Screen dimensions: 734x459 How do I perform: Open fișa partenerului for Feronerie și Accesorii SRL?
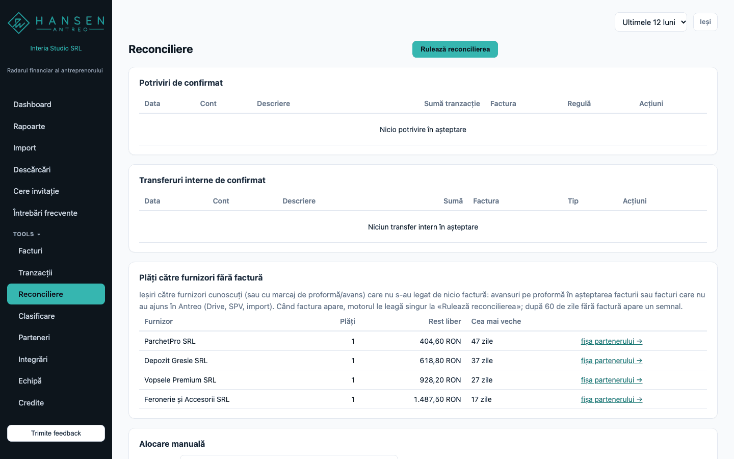(x=612, y=399)
